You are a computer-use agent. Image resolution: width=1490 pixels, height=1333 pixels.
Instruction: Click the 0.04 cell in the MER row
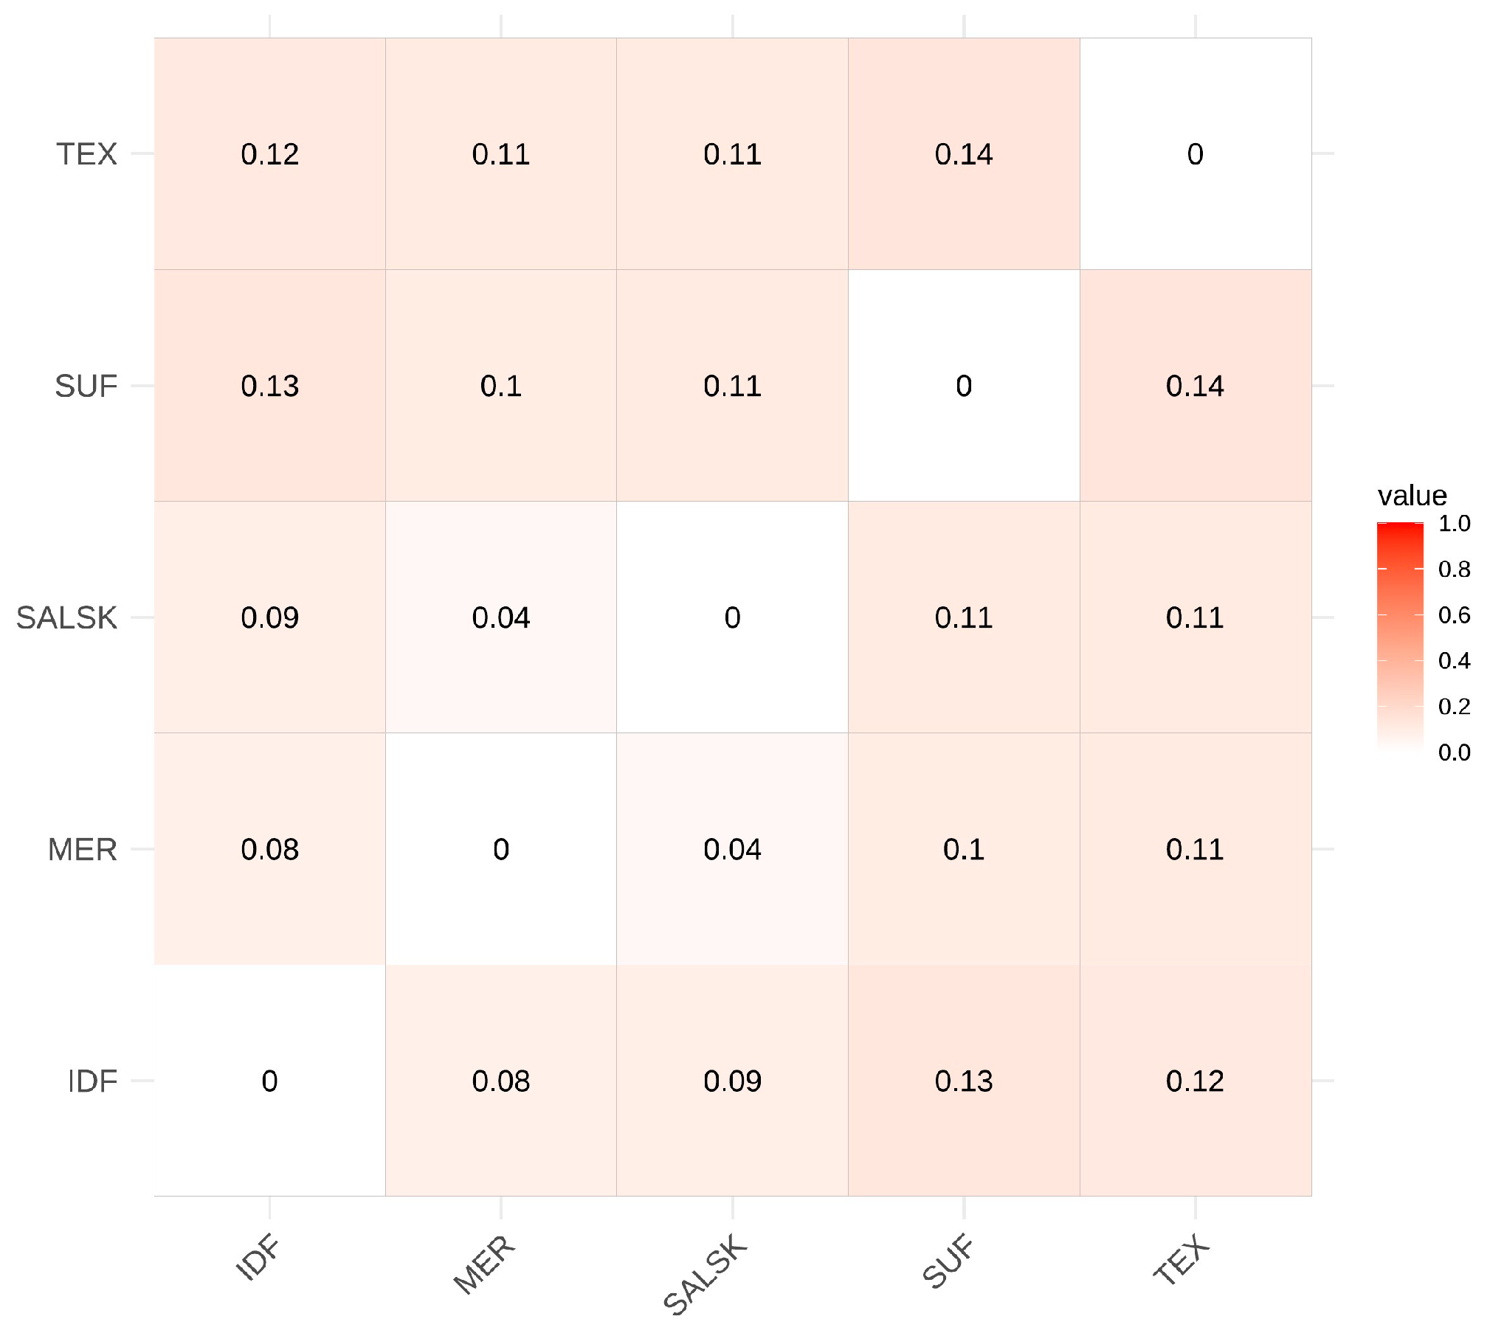tap(732, 849)
